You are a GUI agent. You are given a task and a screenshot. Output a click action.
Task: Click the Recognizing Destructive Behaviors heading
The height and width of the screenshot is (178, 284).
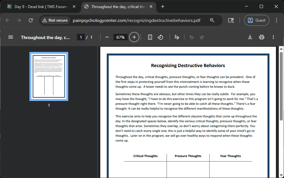pyautogui.click(x=188, y=65)
